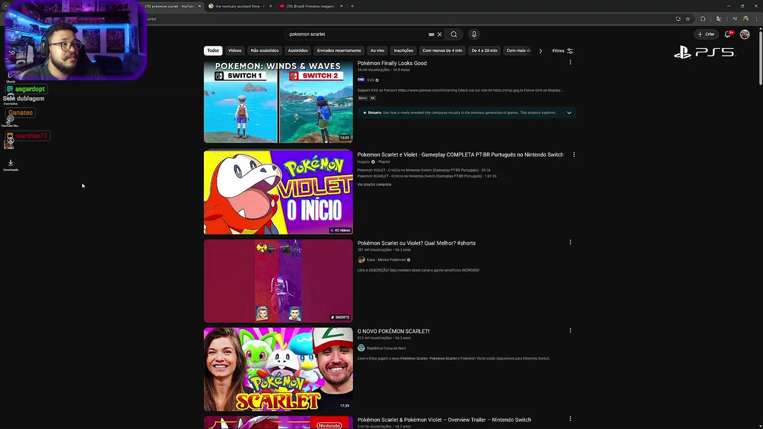Open a new browser tab with the plus
This screenshot has width=763, height=429.
click(352, 6)
